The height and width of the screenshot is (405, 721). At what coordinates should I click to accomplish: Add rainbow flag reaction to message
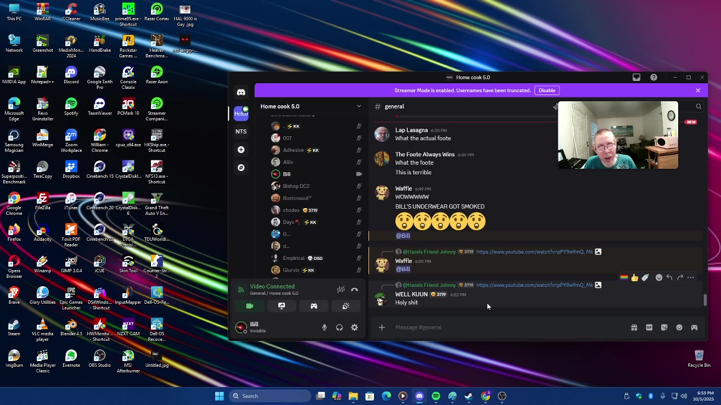624,277
